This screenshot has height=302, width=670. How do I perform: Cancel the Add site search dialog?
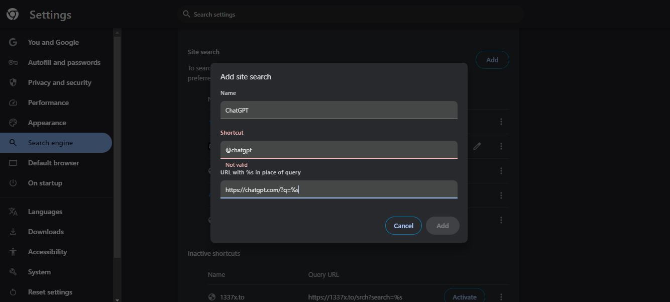[x=403, y=226]
